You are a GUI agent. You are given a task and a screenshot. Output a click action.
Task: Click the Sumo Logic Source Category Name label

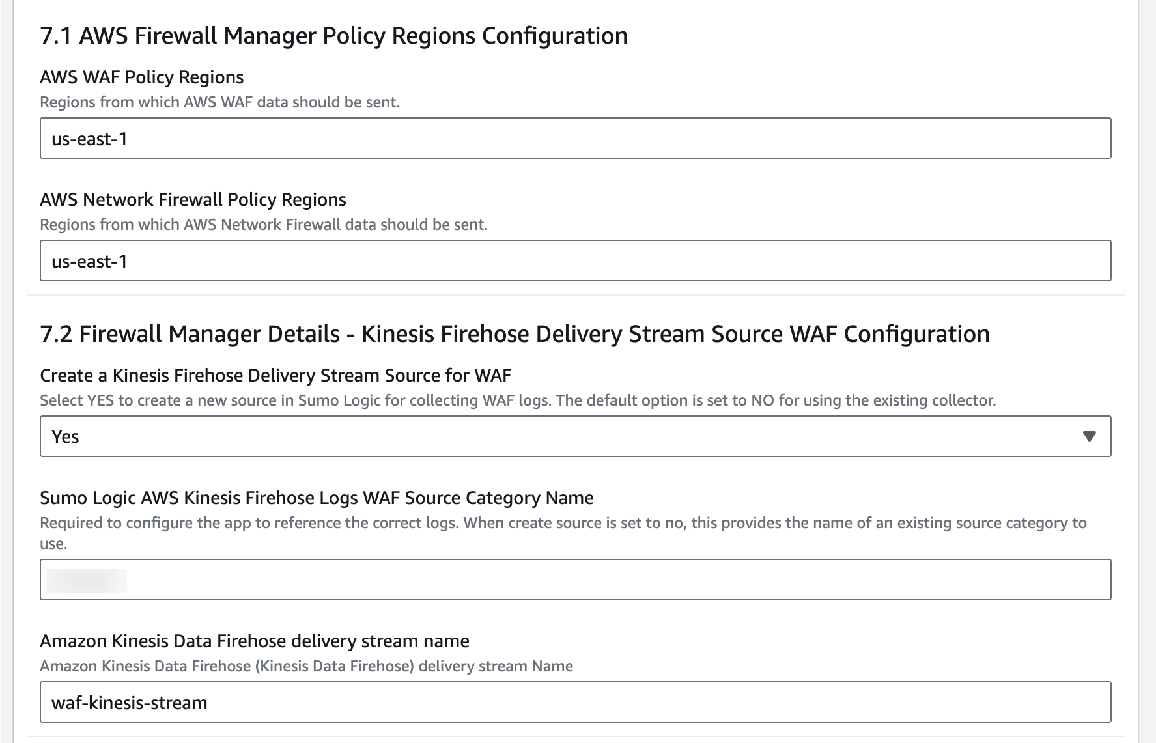[x=317, y=498]
